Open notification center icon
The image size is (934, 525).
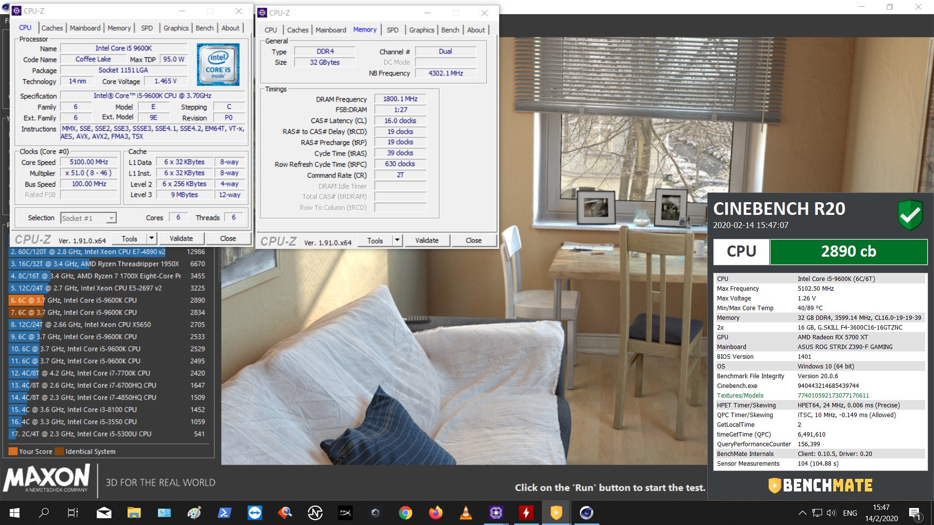[915, 513]
